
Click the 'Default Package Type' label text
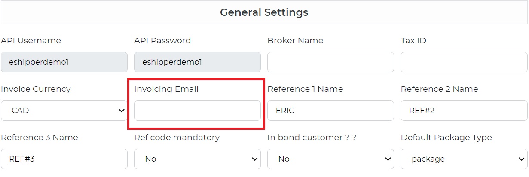(x=446, y=138)
